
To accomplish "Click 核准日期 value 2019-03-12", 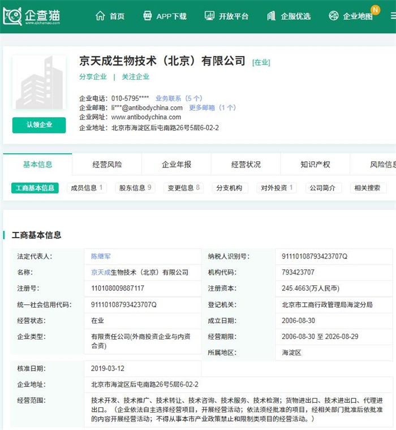I will (x=107, y=368).
